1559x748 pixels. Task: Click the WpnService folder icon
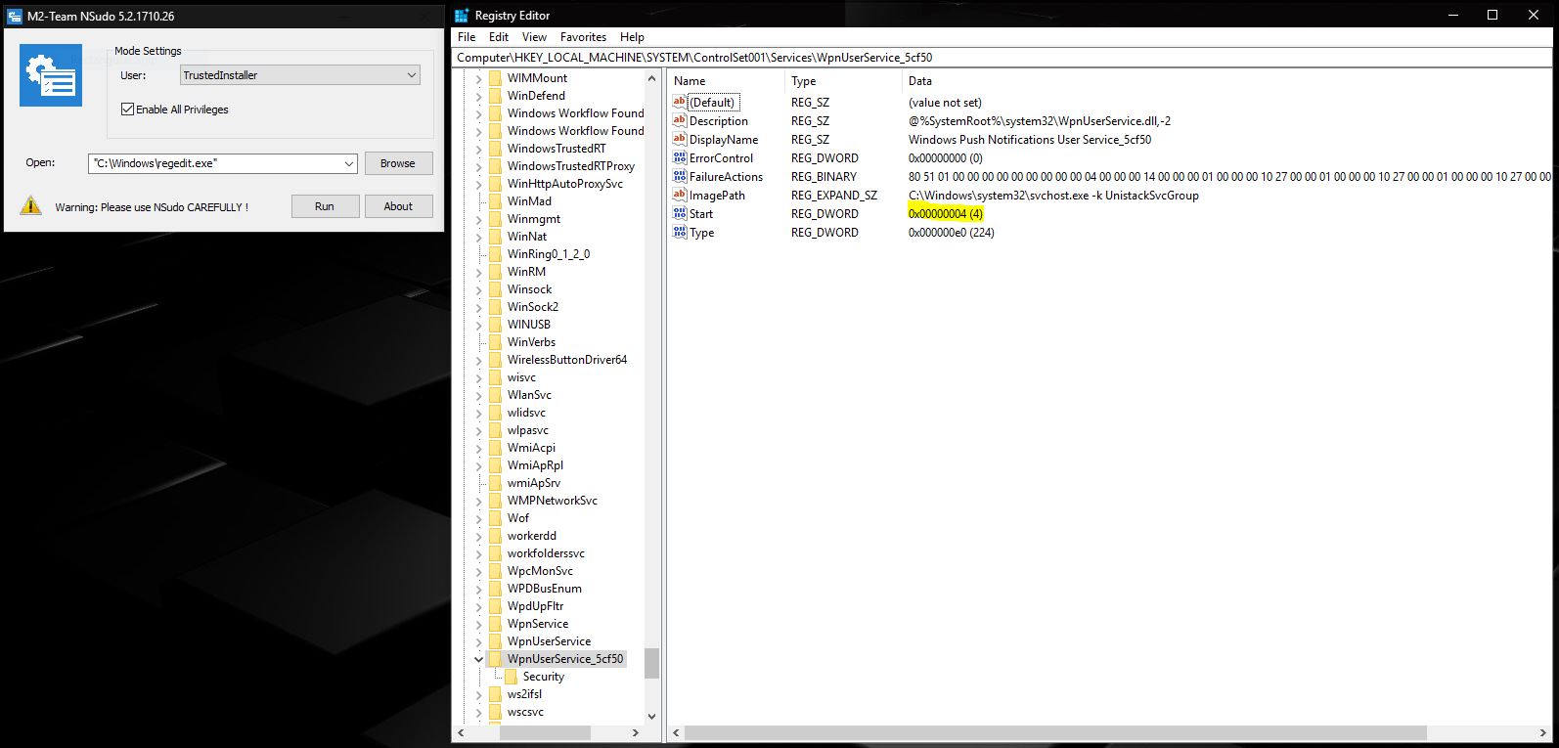pos(495,624)
